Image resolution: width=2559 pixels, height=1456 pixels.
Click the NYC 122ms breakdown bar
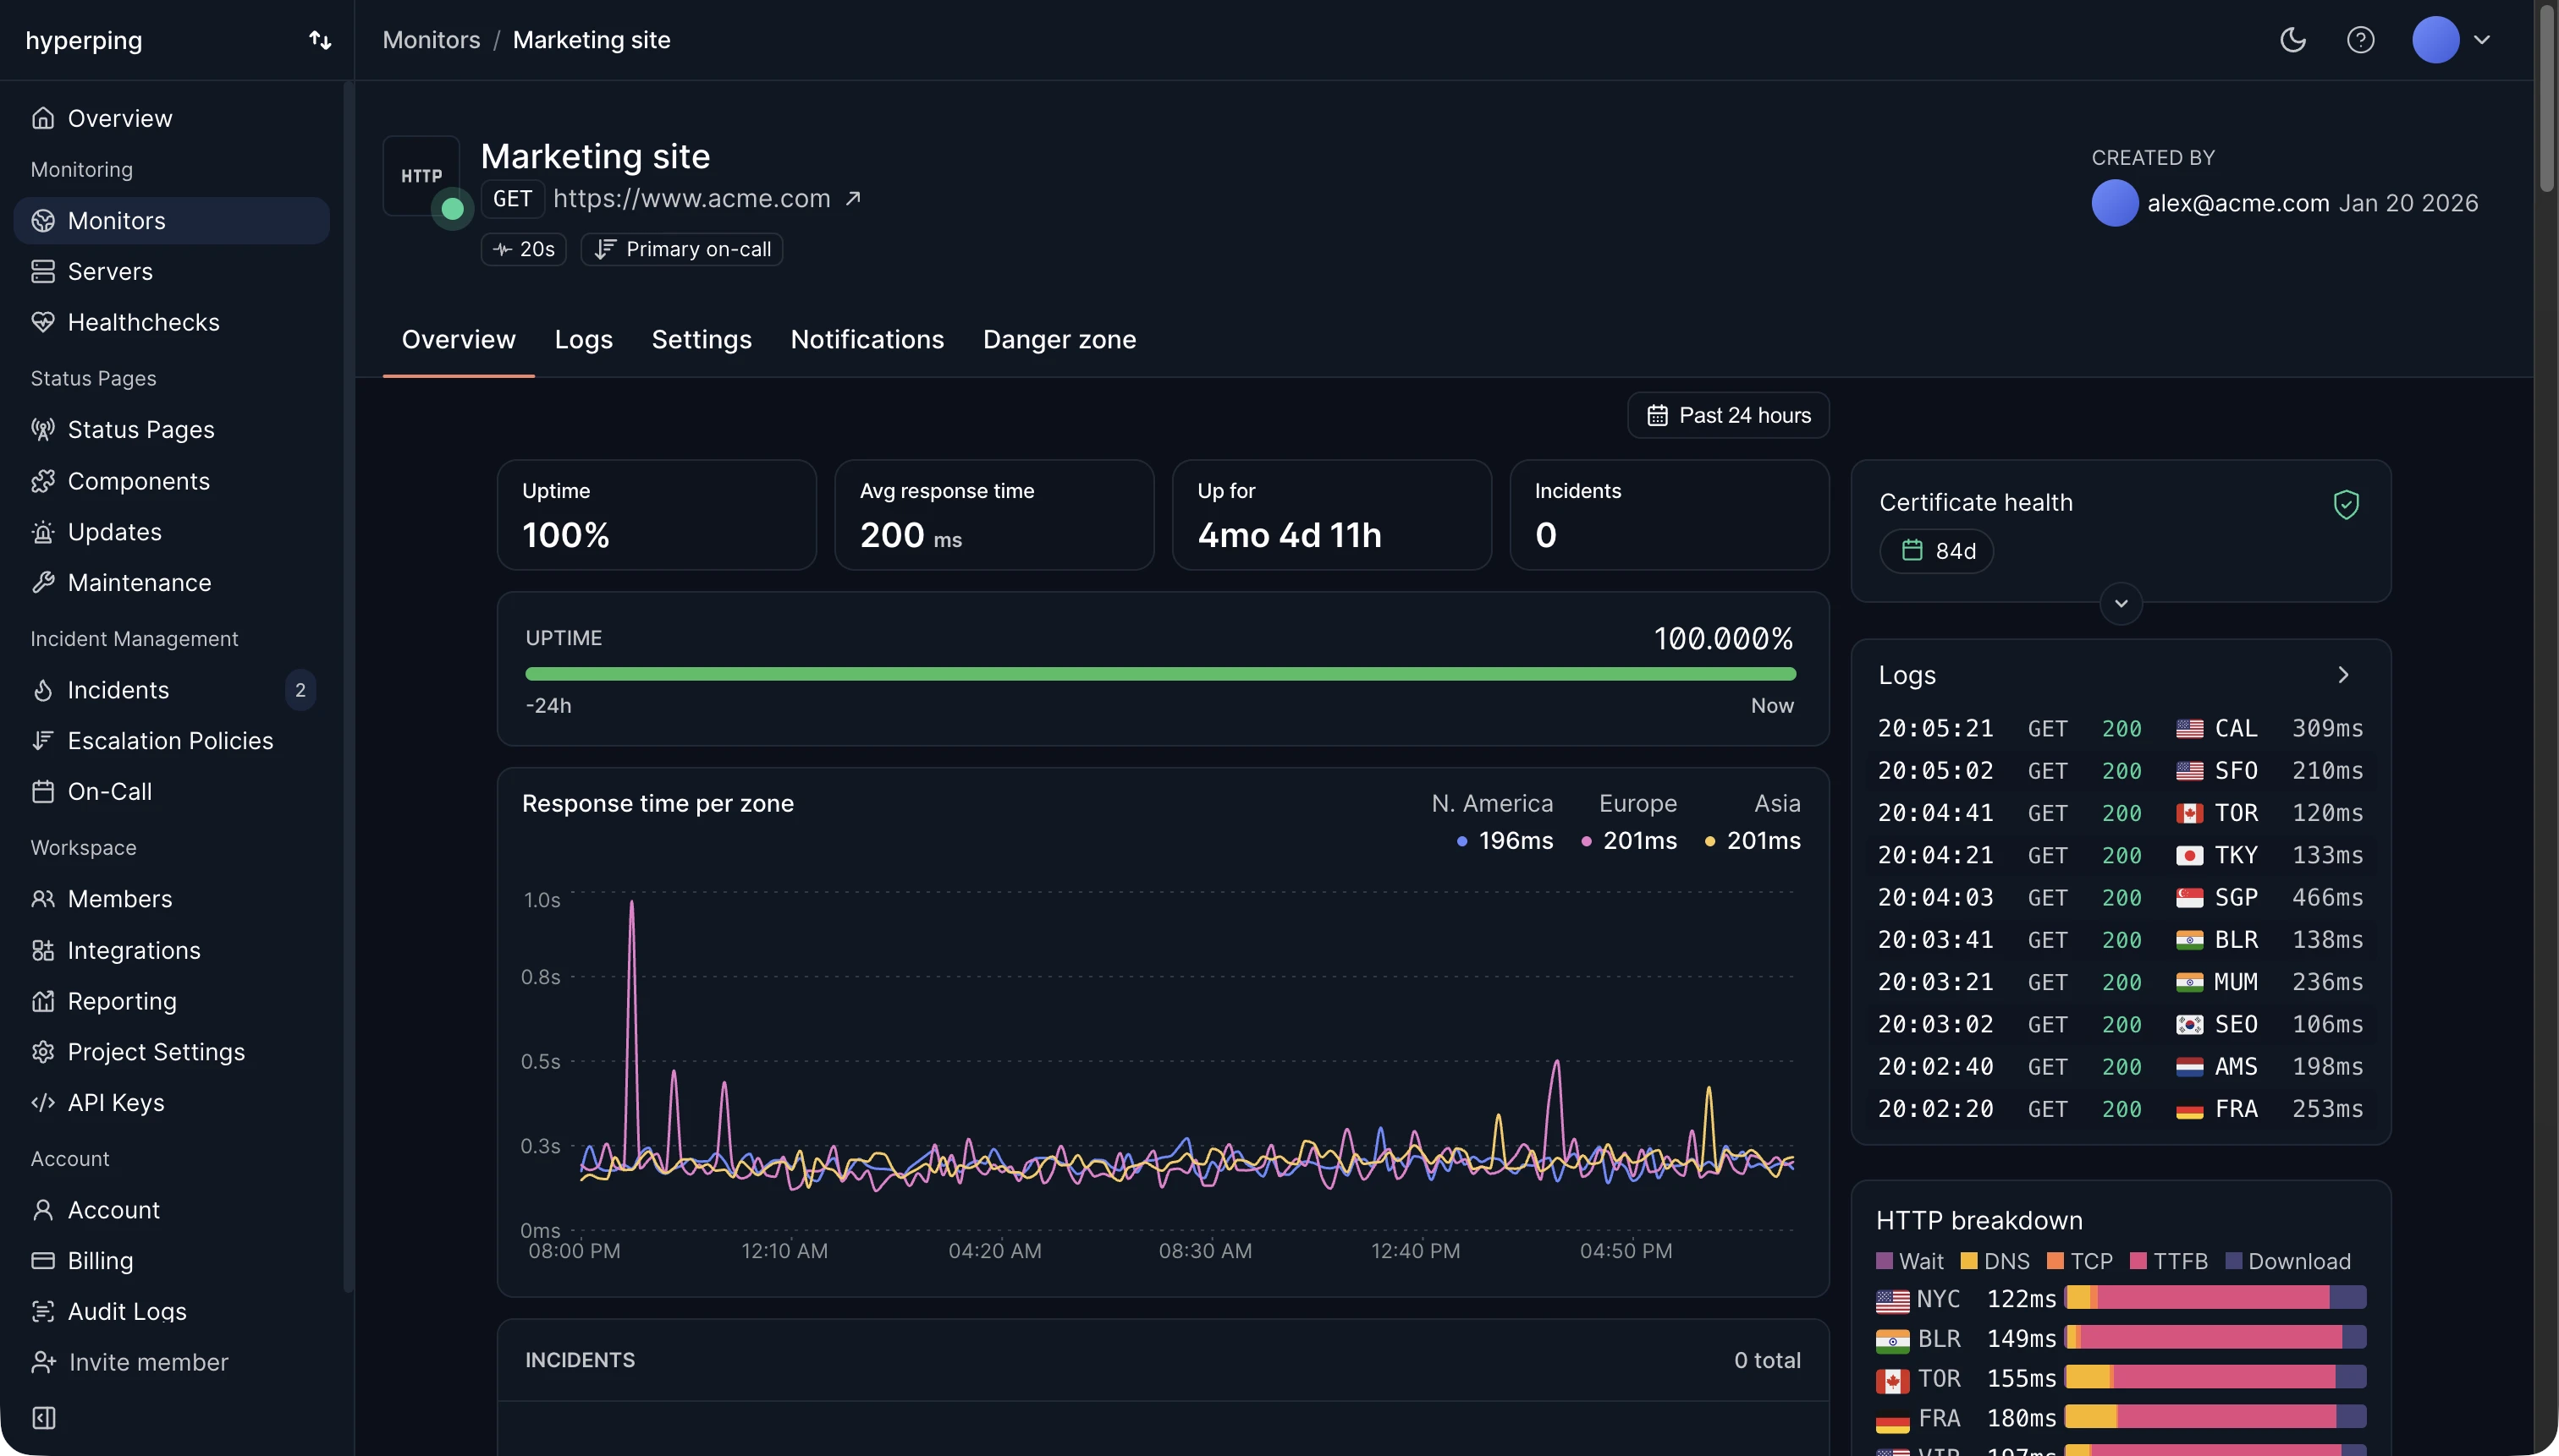2215,1298
